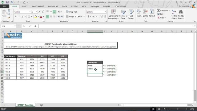This screenshot has width=197, height=111.
Task: Set top vertical alignment
Action: click(x=47, y=12)
